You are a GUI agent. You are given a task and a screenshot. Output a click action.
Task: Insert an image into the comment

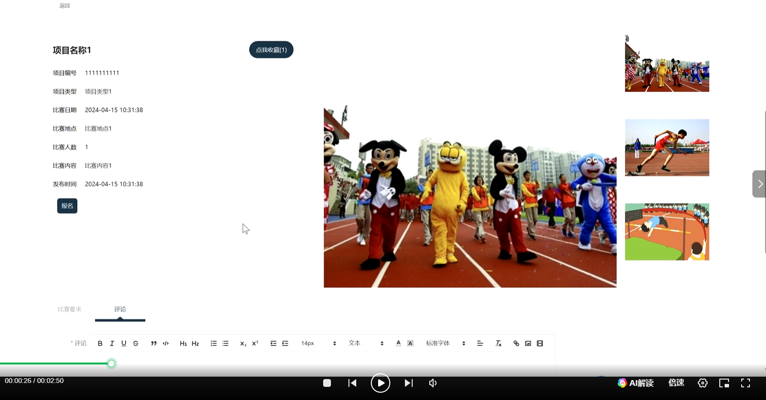[x=528, y=344]
